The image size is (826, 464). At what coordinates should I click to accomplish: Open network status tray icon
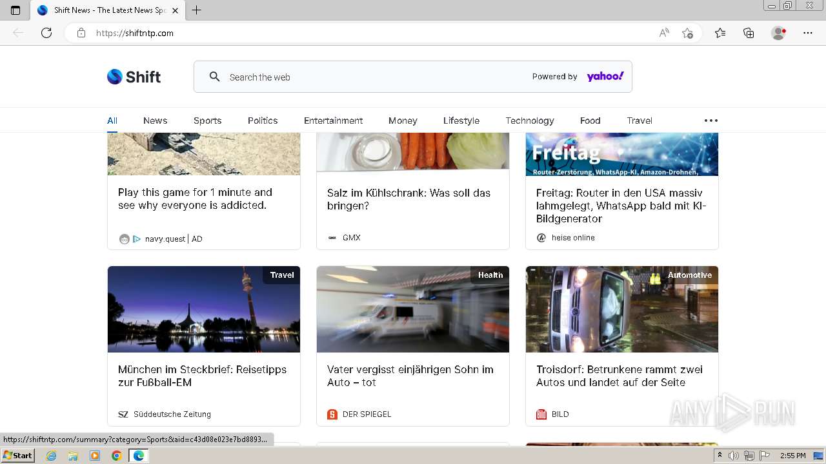[749, 456]
